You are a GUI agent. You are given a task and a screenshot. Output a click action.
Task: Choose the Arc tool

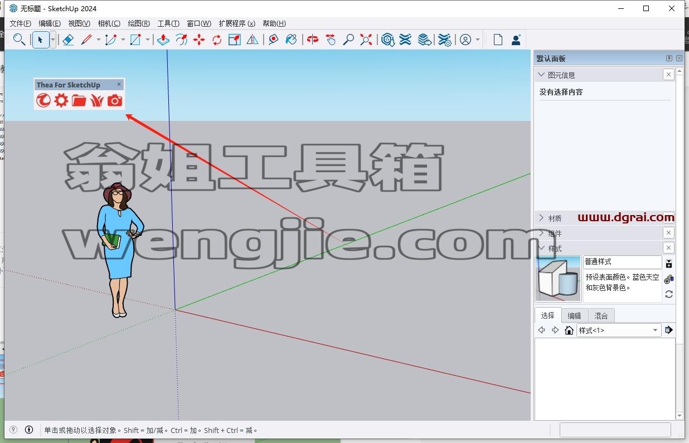pos(111,40)
